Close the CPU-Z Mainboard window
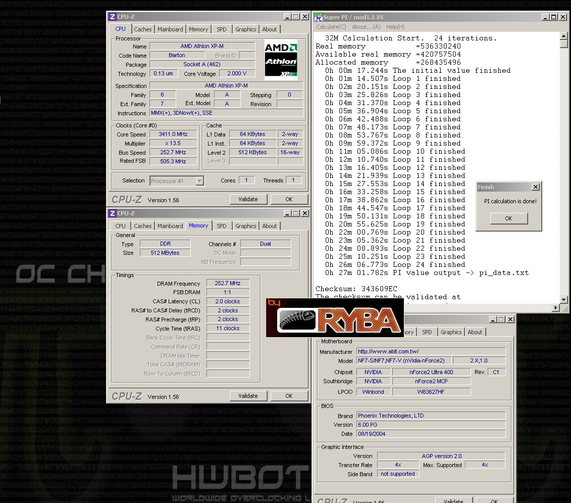 tap(510, 319)
